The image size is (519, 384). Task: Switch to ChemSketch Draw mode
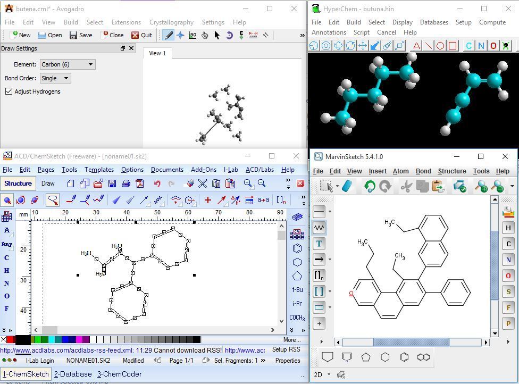coord(48,183)
